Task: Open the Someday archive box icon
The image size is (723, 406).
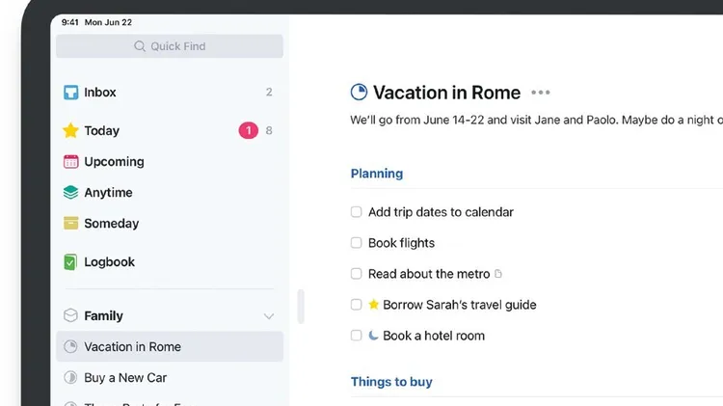Action: pyautogui.click(x=70, y=224)
